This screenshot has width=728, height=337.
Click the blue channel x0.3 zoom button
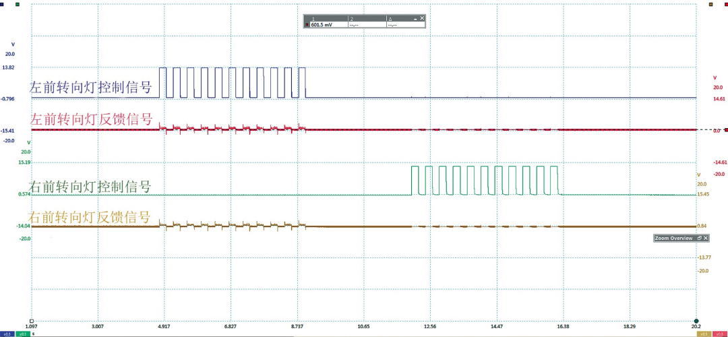7,334
